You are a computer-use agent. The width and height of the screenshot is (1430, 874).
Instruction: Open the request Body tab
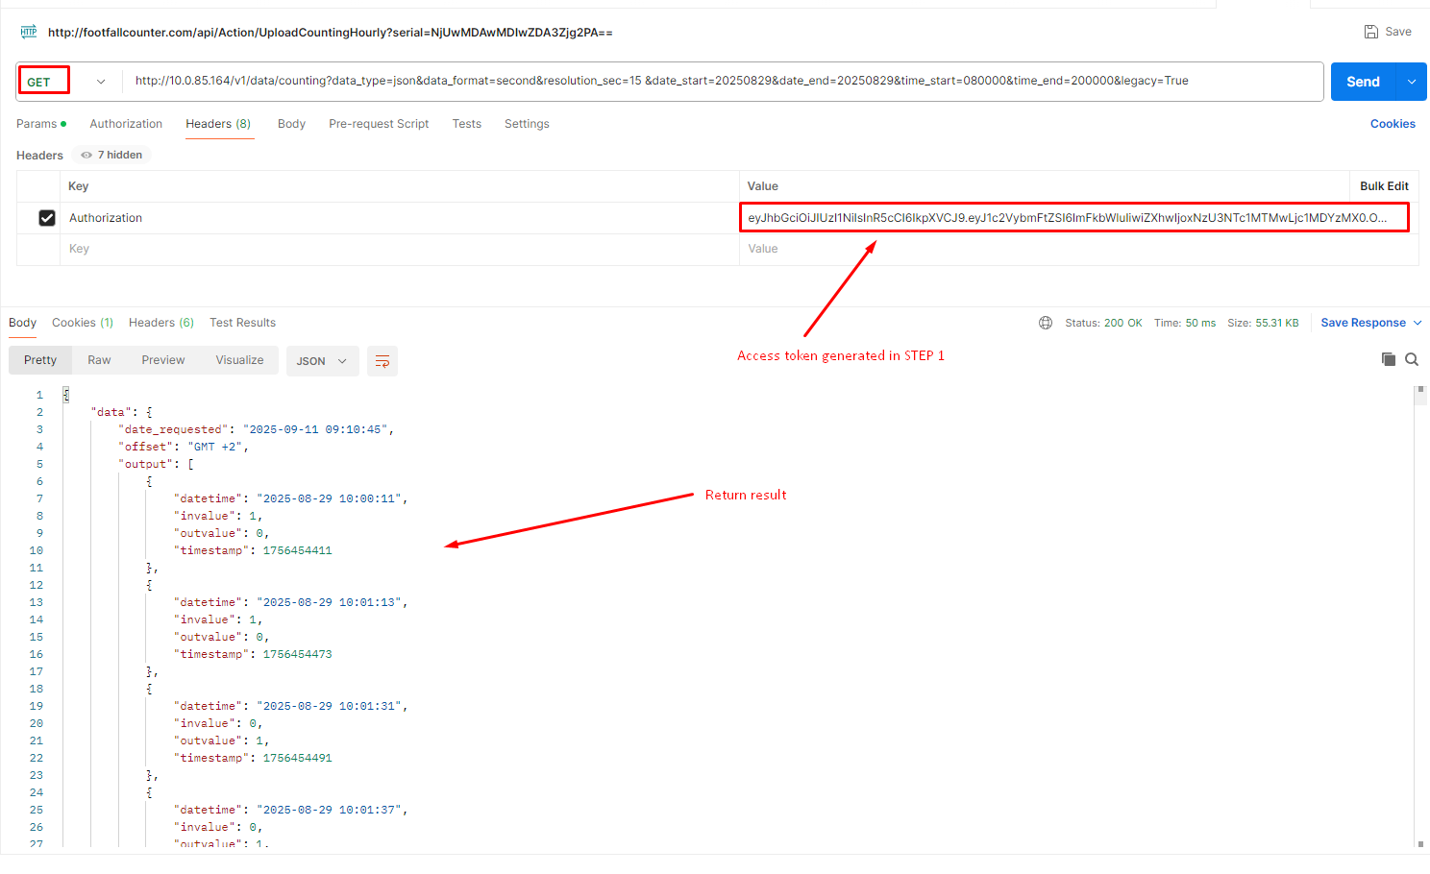pyautogui.click(x=291, y=124)
